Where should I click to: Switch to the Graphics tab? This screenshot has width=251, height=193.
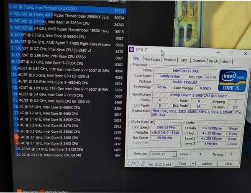[199, 61]
